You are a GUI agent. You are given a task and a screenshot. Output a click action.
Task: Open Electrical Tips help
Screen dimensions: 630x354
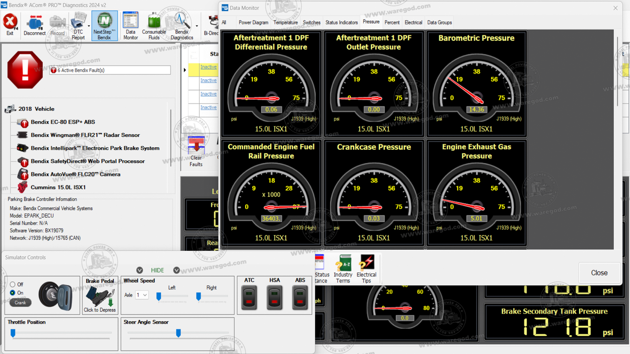(366, 269)
